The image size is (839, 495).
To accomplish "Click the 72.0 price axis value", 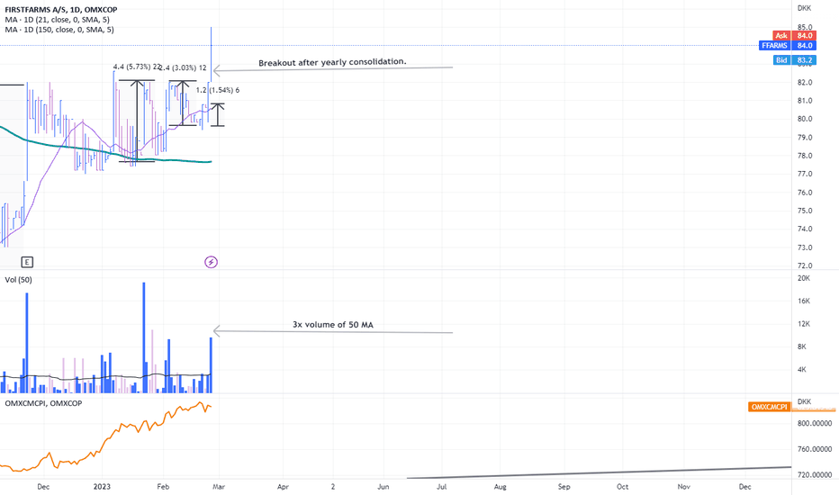I will [805, 266].
